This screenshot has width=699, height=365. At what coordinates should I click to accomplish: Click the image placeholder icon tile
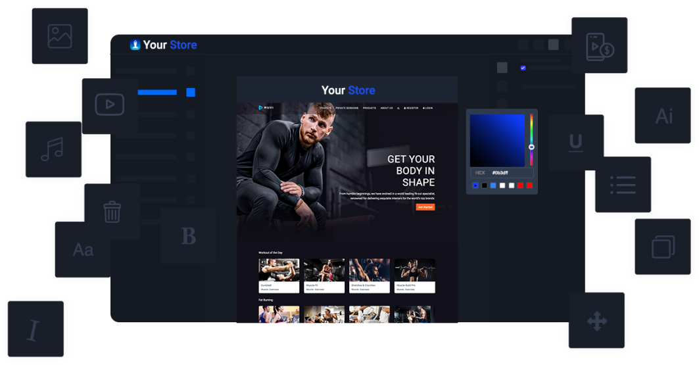60,36
